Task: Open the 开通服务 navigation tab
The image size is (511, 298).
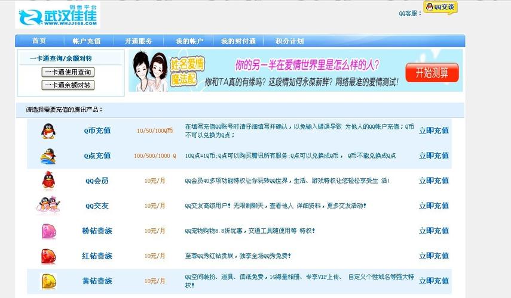Action: pos(139,41)
